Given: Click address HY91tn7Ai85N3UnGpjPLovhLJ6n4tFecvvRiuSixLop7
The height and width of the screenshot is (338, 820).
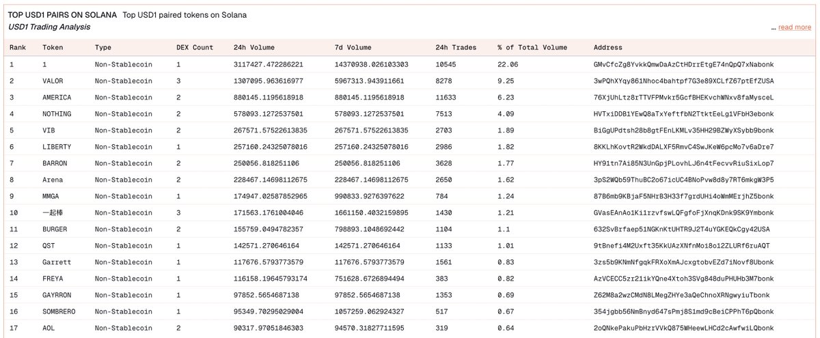Looking at the screenshot, I should coord(683,163).
